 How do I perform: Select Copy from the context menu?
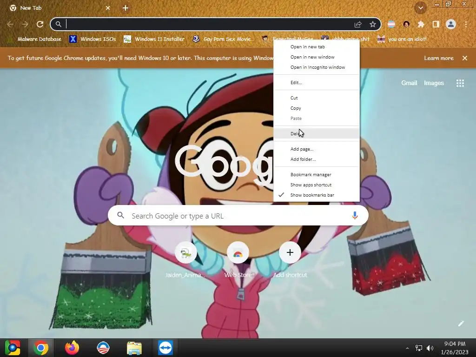click(317, 108)
